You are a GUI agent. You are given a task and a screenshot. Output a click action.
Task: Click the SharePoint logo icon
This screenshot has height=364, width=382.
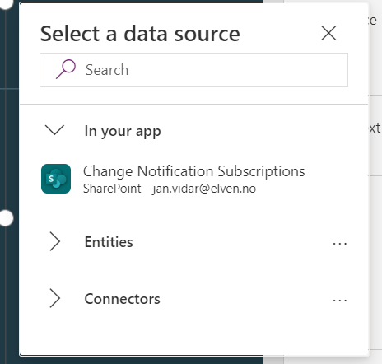point(56,179)
